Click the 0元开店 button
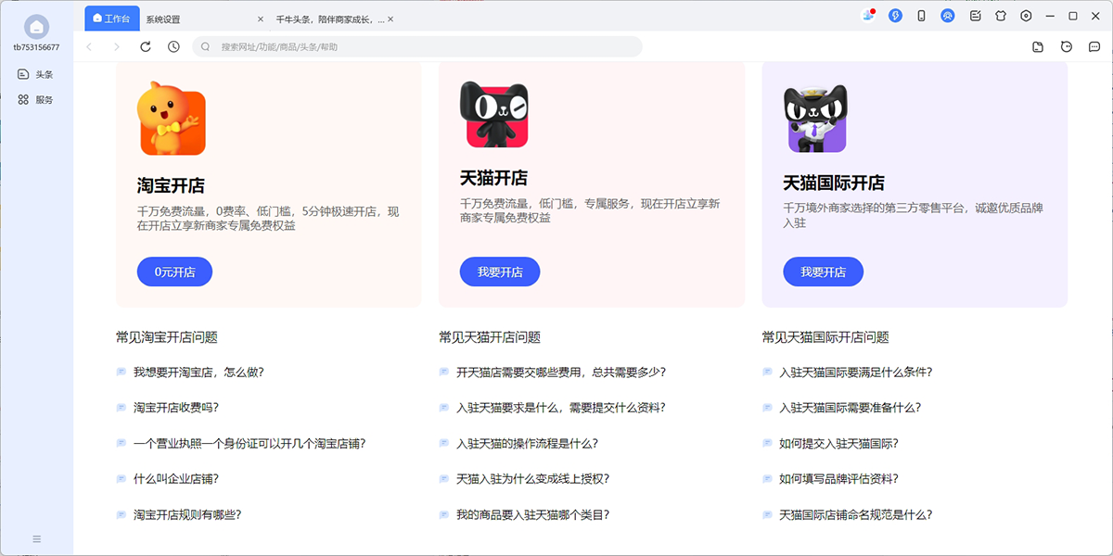Image resolution: width=1113 pixels, height=556 pixels. (174, 272)
